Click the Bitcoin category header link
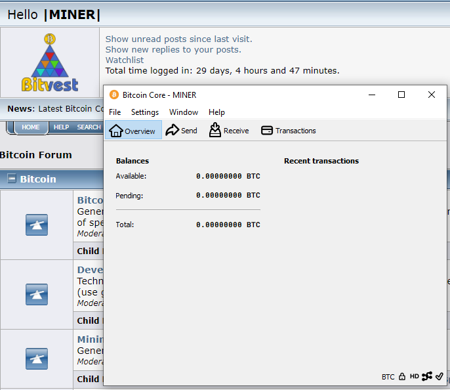 coord(38,179)
